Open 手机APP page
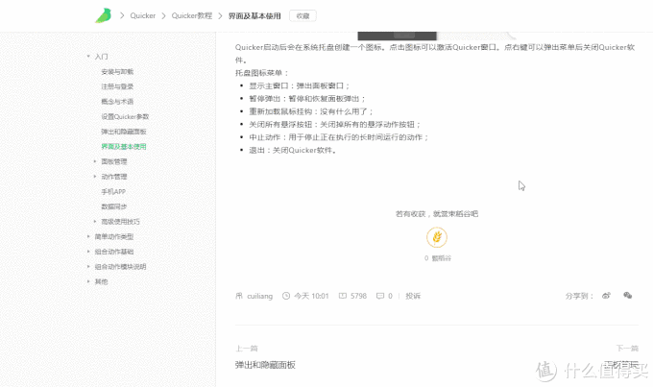Viewport: 653px width, 387px height. tap(113, 192)
